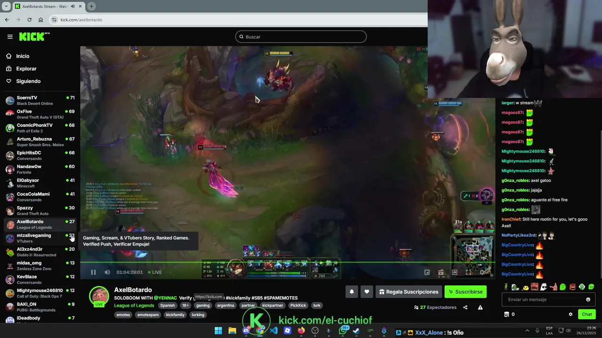Screen dimensions: 602x338
Task: Open Steam from the taskbar
Action: point(356,331)
